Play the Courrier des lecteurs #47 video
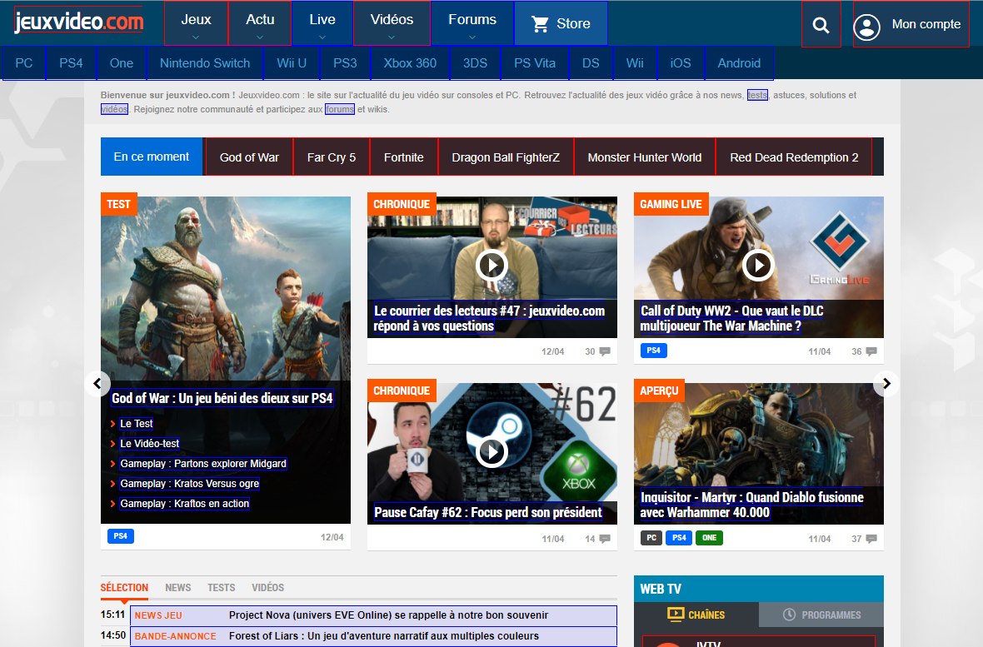 [491, 265]
